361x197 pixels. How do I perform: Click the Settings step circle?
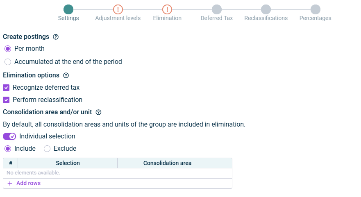coord(68,9)
